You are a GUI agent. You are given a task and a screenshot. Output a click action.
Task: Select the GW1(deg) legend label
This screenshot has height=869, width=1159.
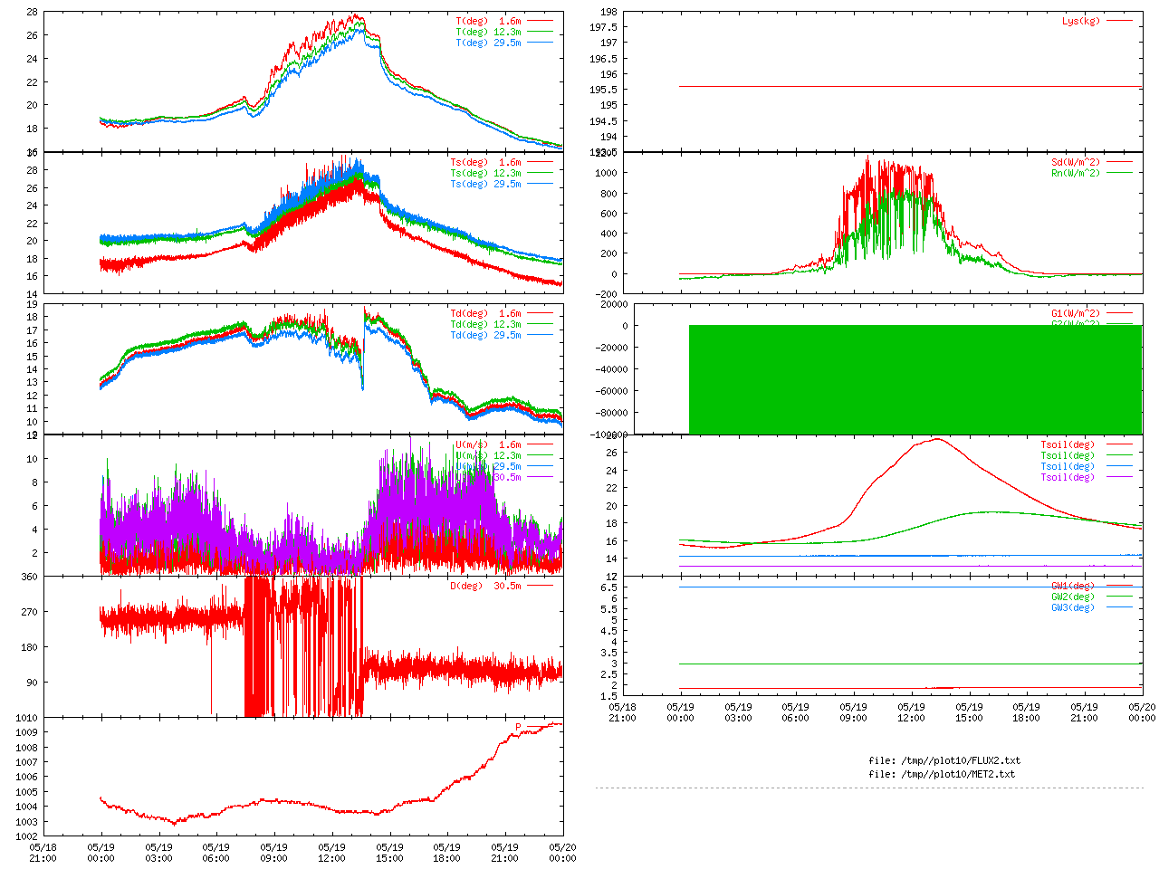click(1073, 586)
